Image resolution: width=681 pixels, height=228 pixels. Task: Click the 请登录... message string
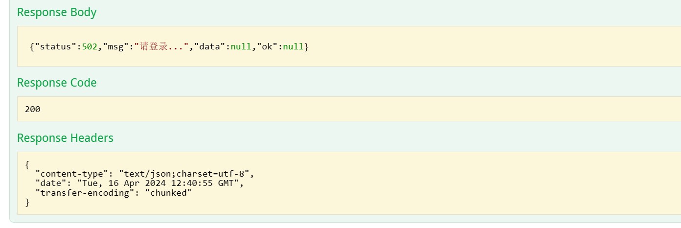click(x=161, y=47)
